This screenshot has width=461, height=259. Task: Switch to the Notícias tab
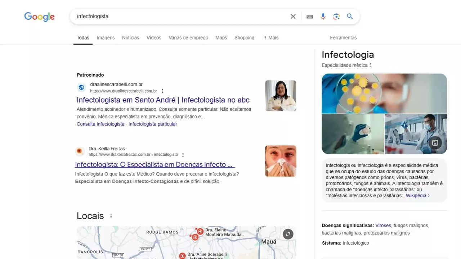(131, 38)
